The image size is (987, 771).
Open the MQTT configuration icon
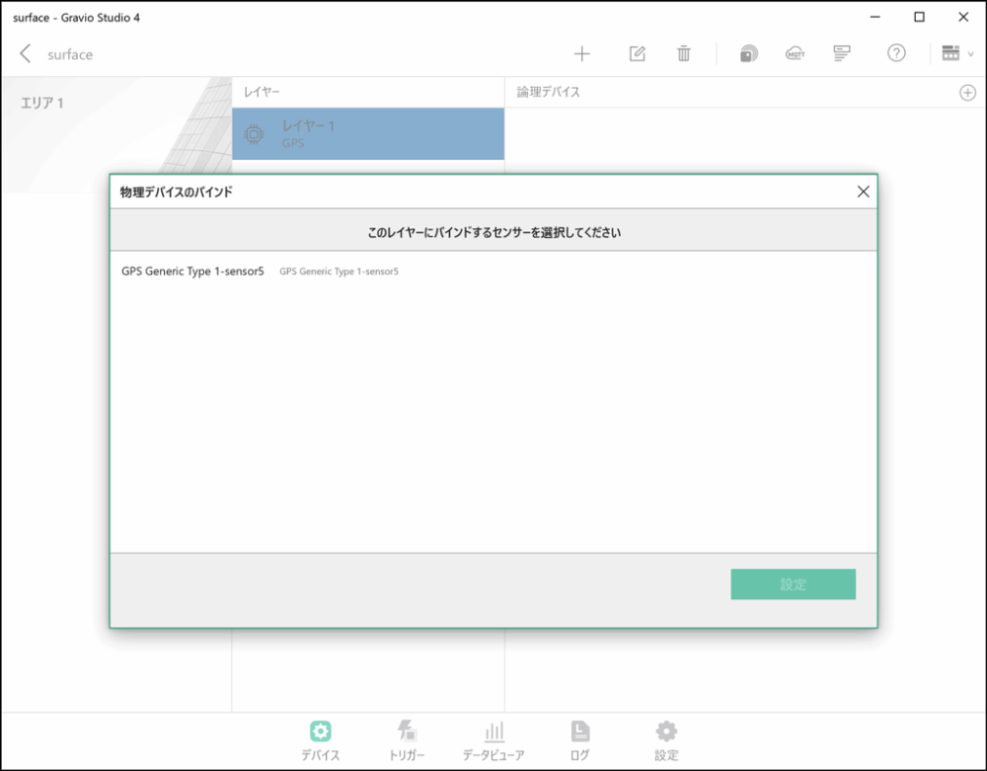coord(796,53)
